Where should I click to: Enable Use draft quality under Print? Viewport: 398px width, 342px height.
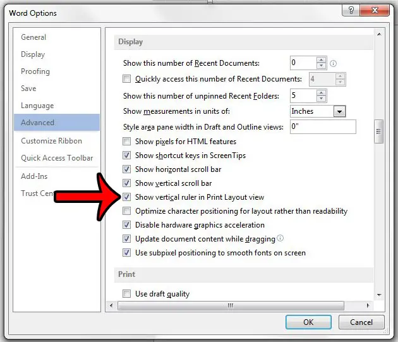[x=126, y=294]
